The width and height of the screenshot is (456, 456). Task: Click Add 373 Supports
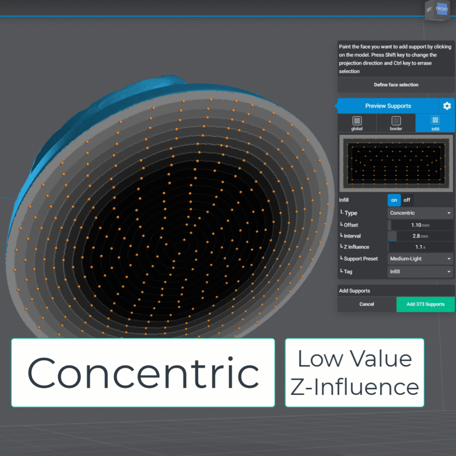coord(425,304)
